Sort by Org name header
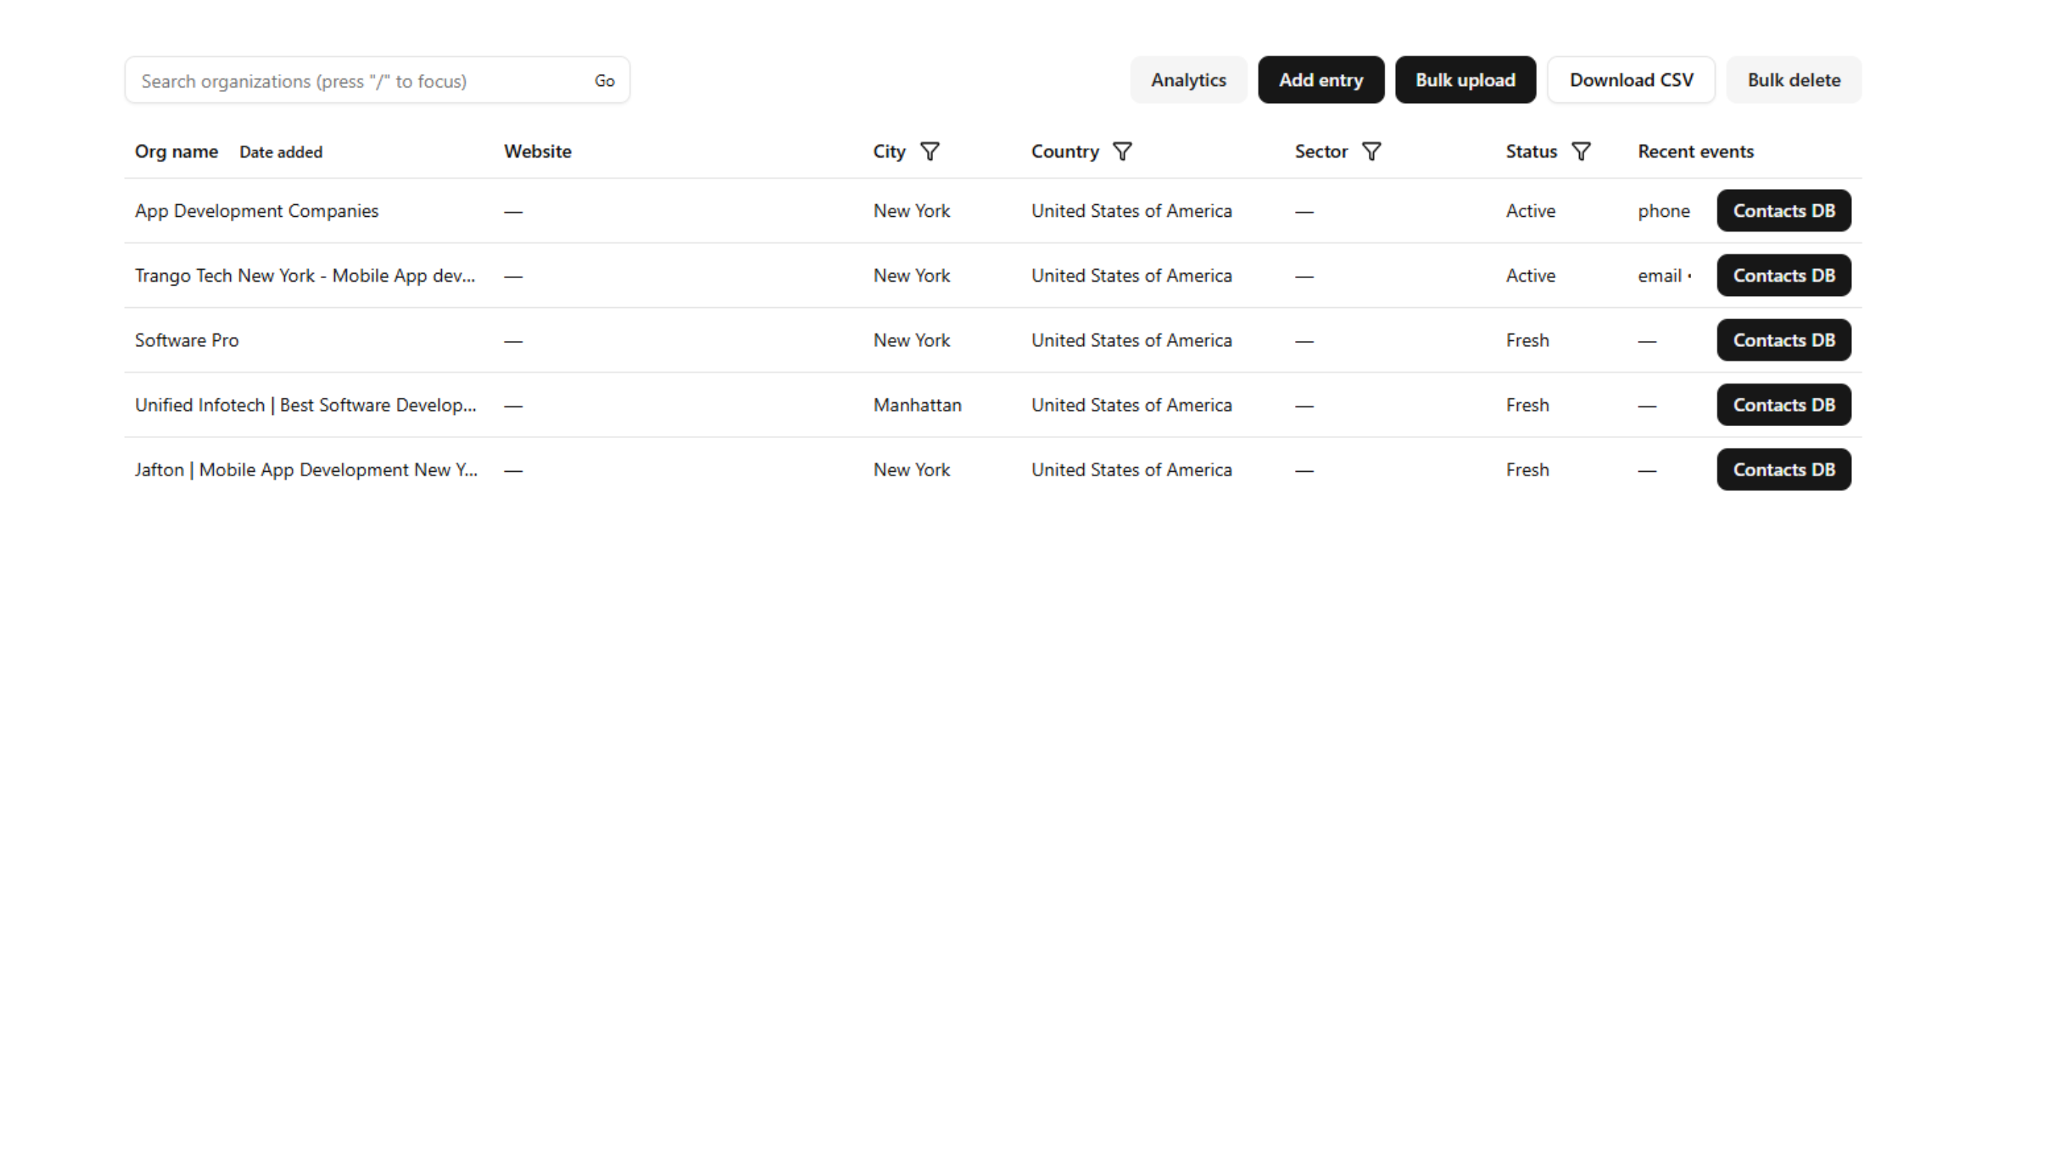Viewport: 2047px width, 1152px height. point(176,151)
